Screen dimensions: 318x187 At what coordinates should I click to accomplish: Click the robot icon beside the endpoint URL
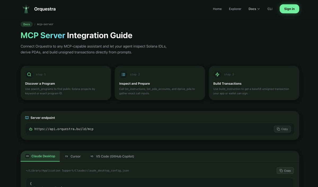click(31, 129)
